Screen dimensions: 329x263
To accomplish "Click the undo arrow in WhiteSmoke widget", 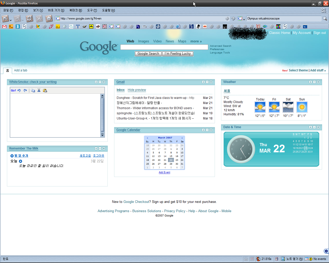I will pos(19,90).
